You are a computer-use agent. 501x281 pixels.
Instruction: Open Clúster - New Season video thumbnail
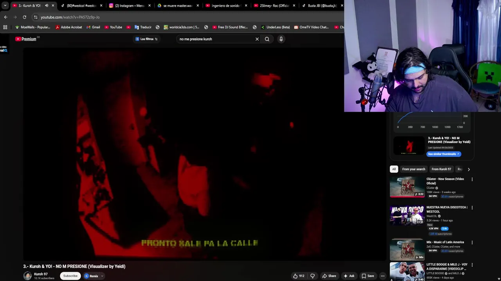(407, 187)
